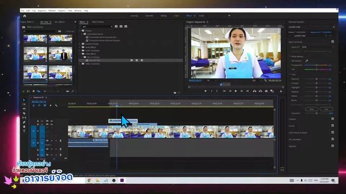Click the Comparison View button

272,91
